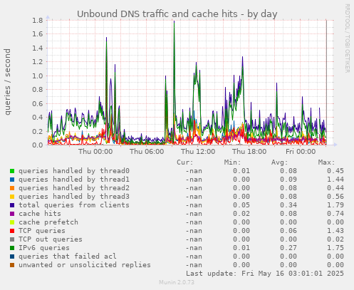
Task: Click the 'Min:' column header
Action: 232,162
